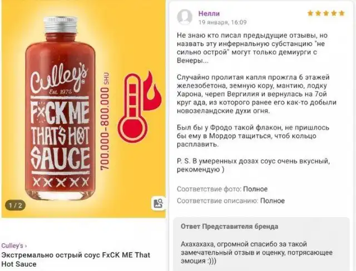Open the Culley's brand breadcrumb link
Screen dimensions: 356x271
pyautogui.click(x=12, y=245)
